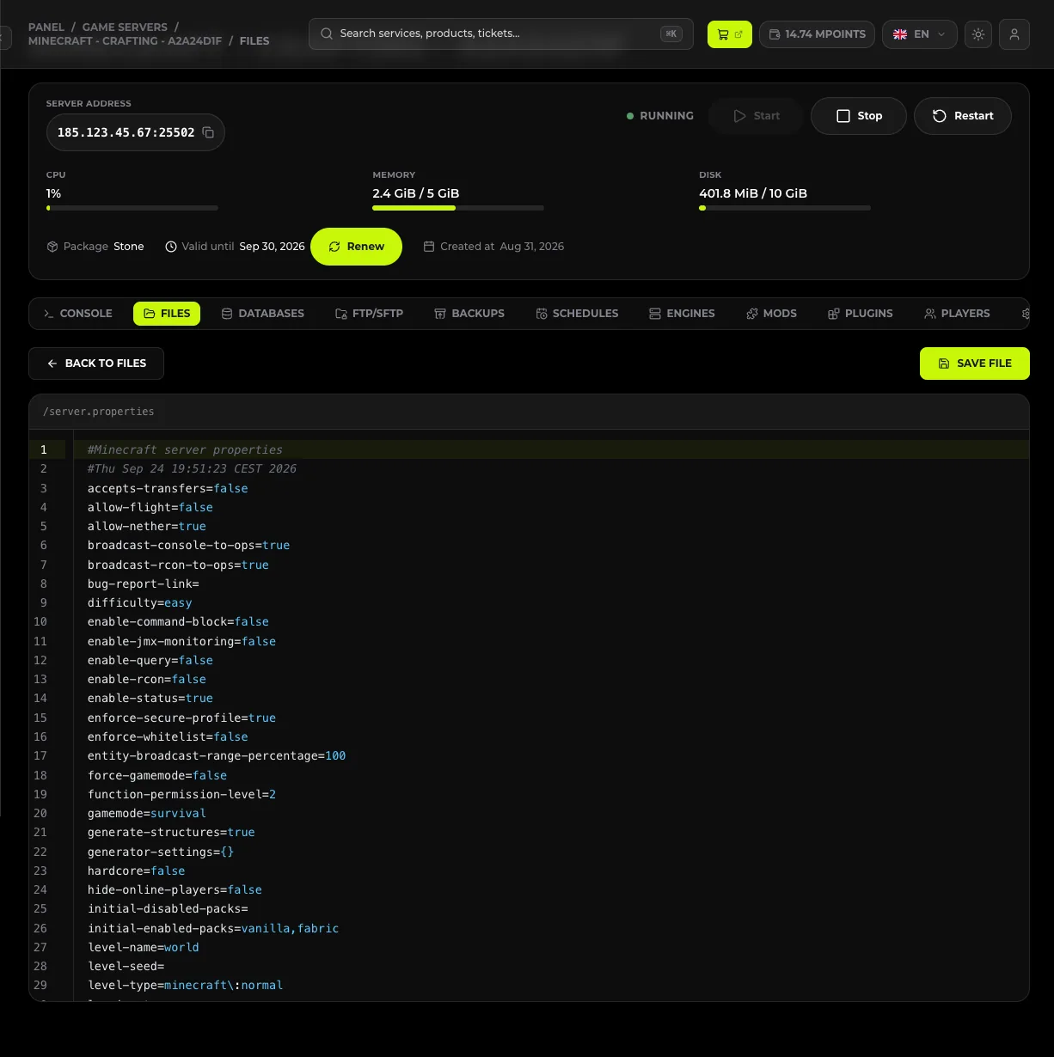Switch to the DATABASES tab
Screen dimensions: 1054x1057
pyautogui.click(x=263, y=314)
